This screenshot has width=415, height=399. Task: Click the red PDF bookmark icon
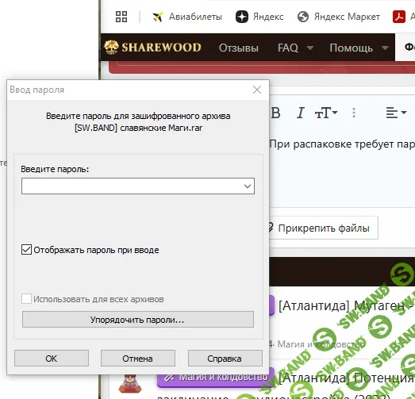tap(399, 17)
